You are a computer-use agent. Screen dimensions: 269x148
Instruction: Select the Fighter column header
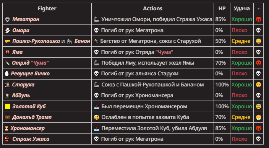(x=47, y=8)
